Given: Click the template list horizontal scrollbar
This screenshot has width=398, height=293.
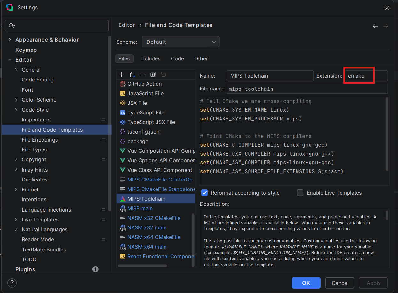Looking at the screenshot, I should tap(142, 266).
